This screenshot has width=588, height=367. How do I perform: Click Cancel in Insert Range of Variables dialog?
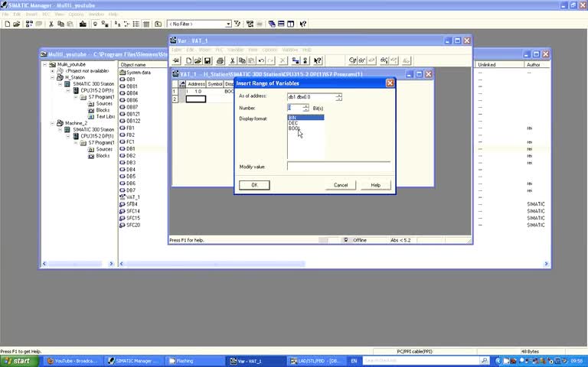[x=341, y=185]
